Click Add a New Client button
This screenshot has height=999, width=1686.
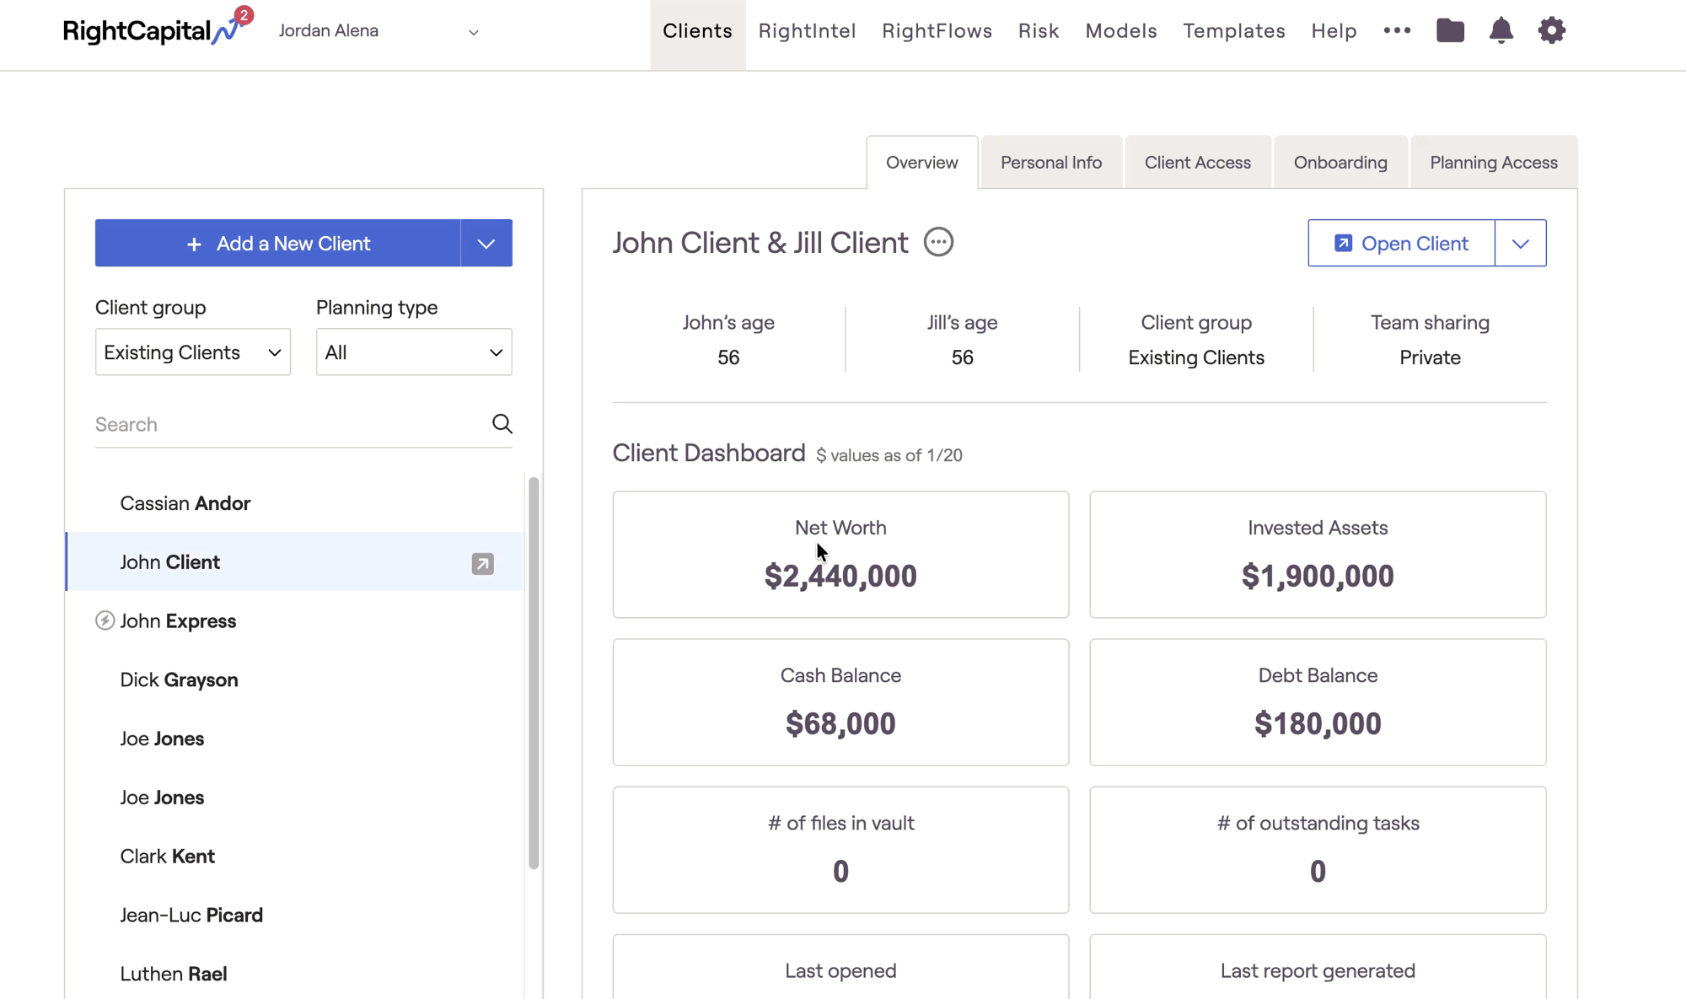pos(278,244)
